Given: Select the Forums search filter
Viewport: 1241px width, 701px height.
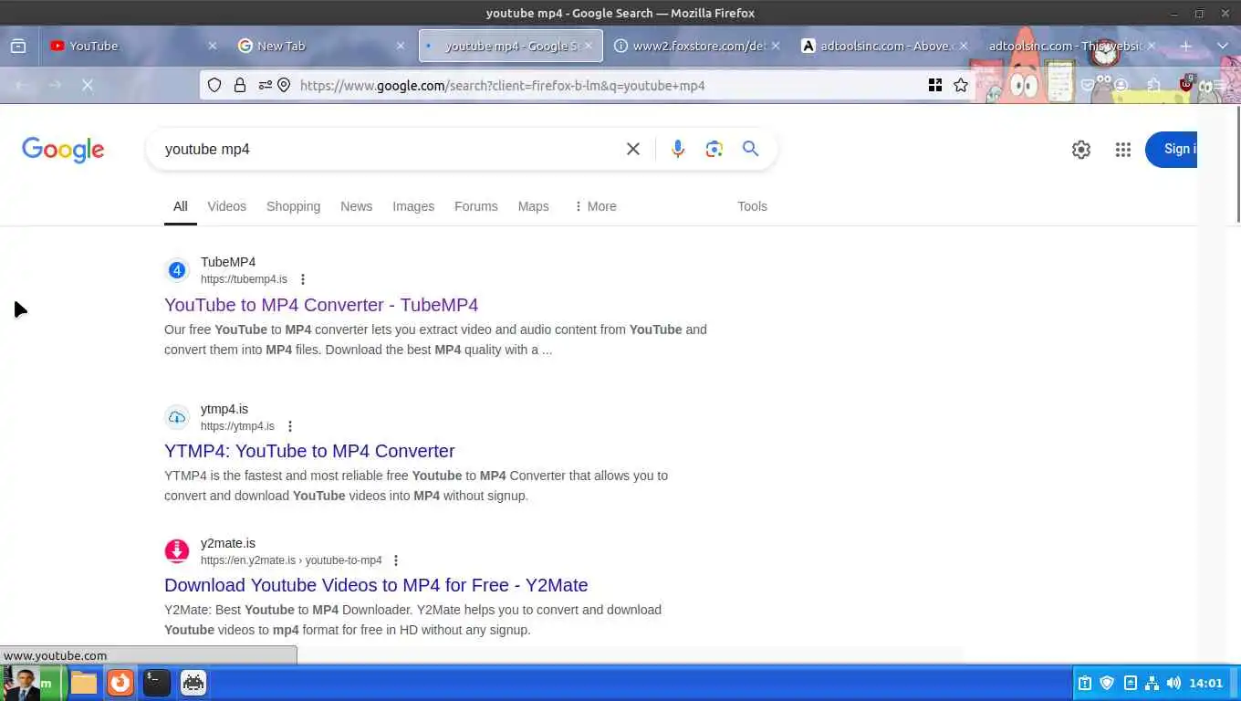Looking at the screenshot, I should (476, 206).
